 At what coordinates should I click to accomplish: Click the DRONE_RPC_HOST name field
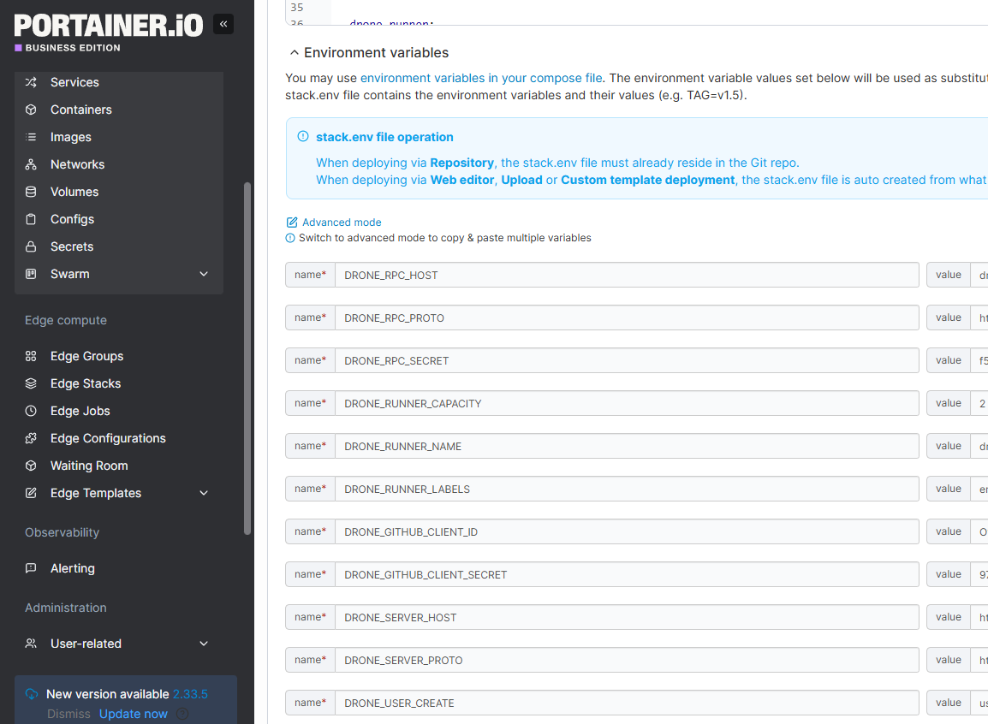(x=626, y=275)
